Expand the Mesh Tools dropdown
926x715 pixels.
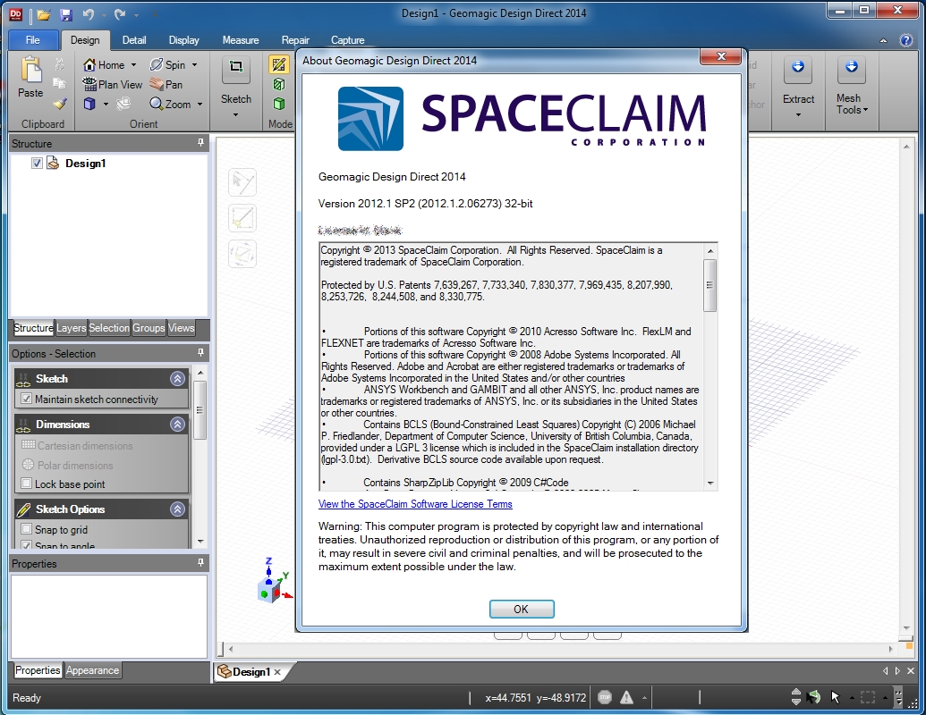[x=852, y=104]
